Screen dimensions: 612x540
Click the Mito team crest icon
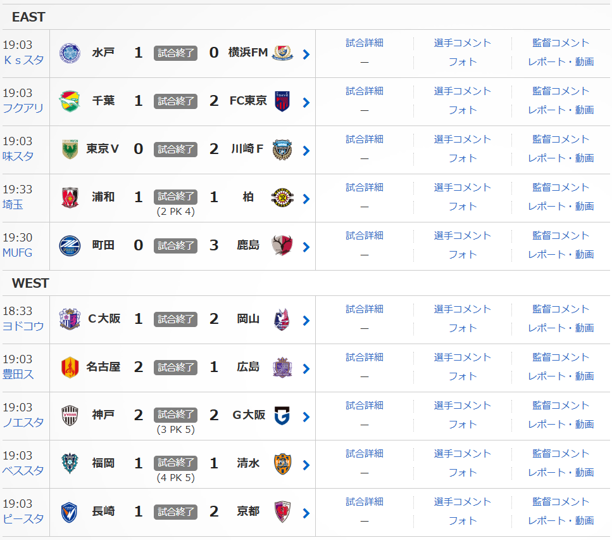point(70,53)
